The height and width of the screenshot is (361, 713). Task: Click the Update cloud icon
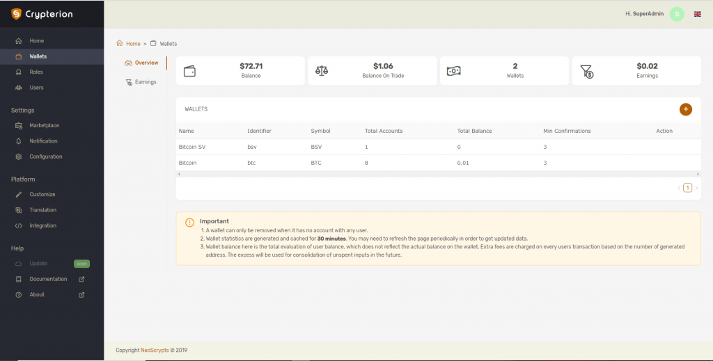pos(19,264)
